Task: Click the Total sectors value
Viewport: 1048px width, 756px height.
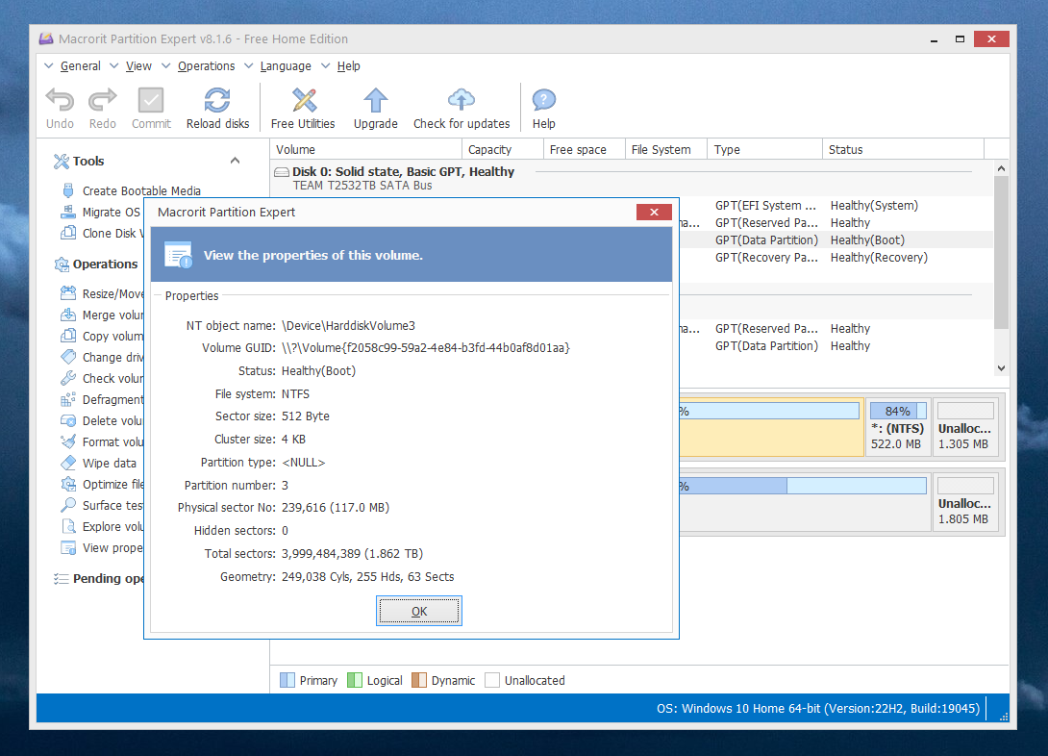Action: (352, 553)
